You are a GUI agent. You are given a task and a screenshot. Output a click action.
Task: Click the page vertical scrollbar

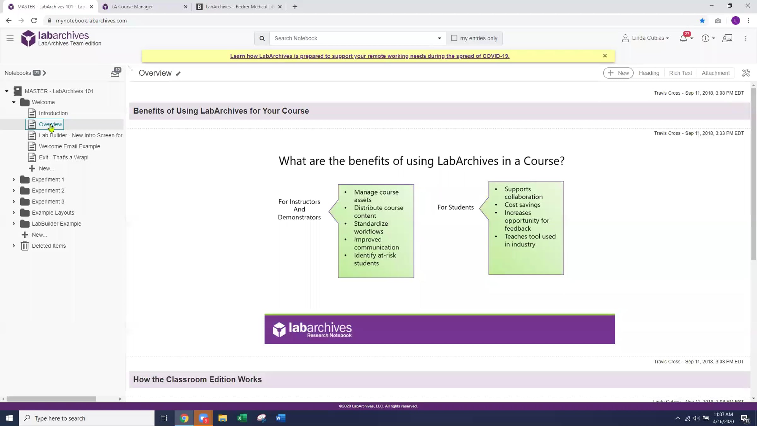pos(754,174)
